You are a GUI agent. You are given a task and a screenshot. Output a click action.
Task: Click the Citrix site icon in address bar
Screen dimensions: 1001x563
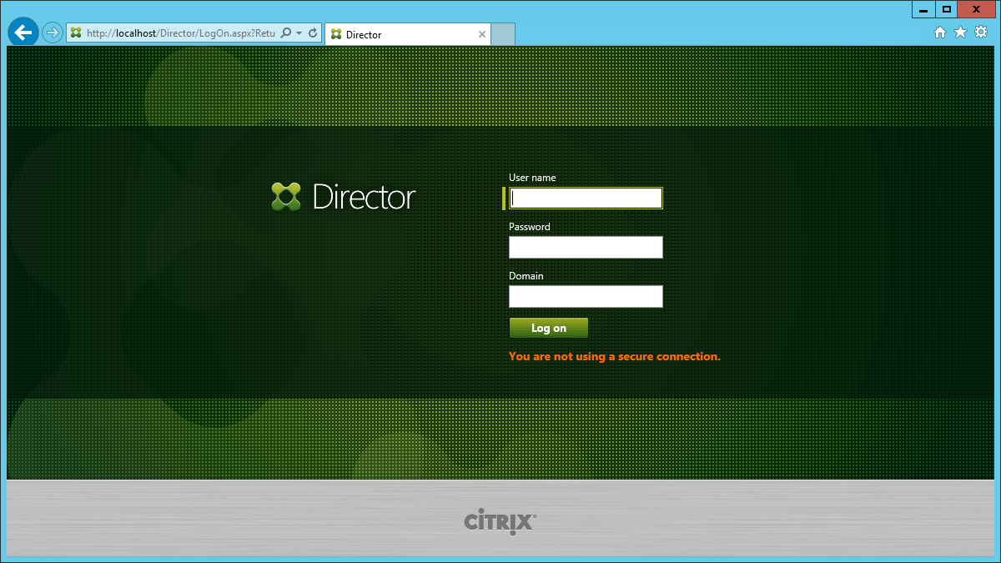[x=77, y=33]
